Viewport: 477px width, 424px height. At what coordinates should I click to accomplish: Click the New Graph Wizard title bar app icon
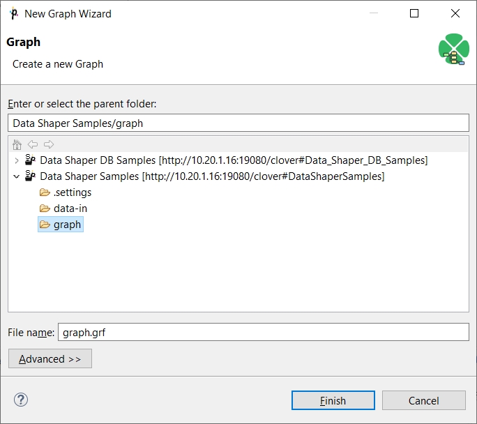click(14, 14)
